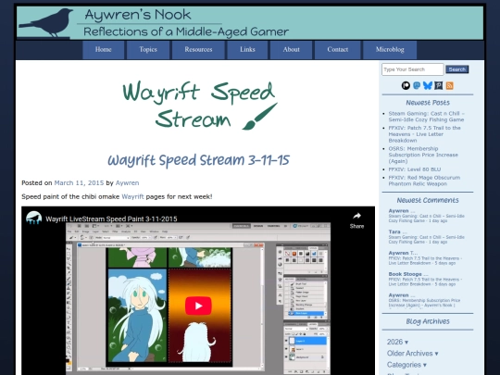Open the About navigation item
500x375 pixels.
[291, 50]
